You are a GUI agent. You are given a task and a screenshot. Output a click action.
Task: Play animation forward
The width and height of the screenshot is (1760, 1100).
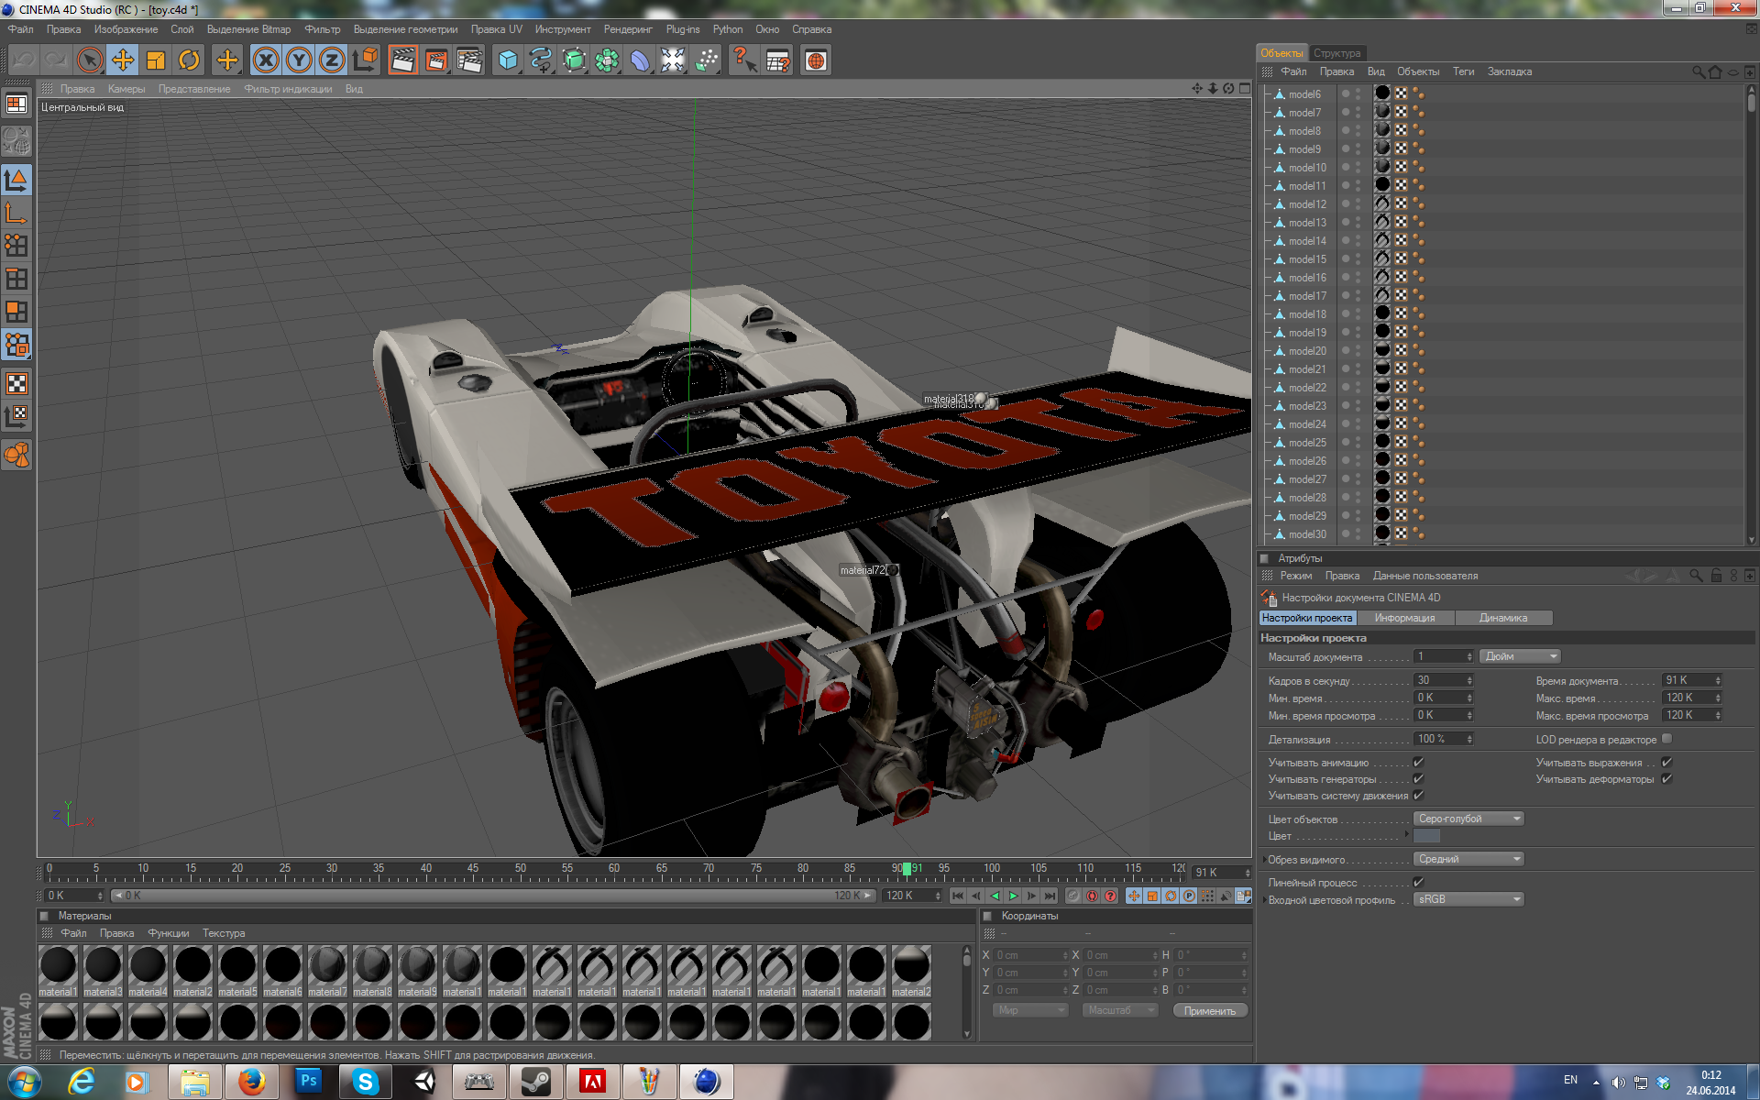1013,896
